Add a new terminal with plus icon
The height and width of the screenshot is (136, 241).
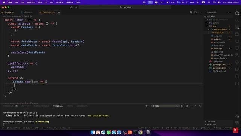pyautogui.click(x=146, y=106)
